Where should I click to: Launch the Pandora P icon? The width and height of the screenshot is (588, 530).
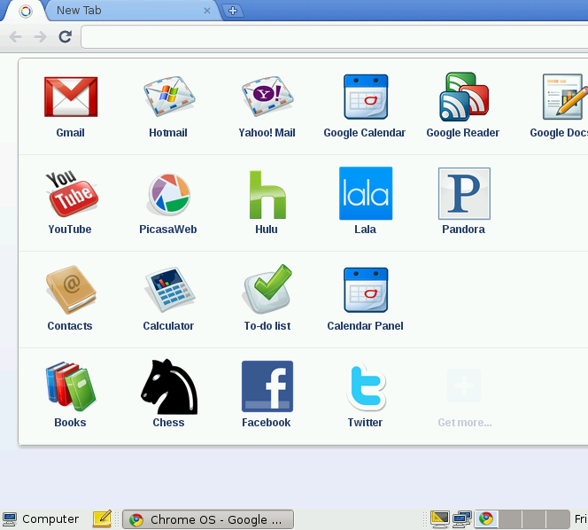coord(464,193)
